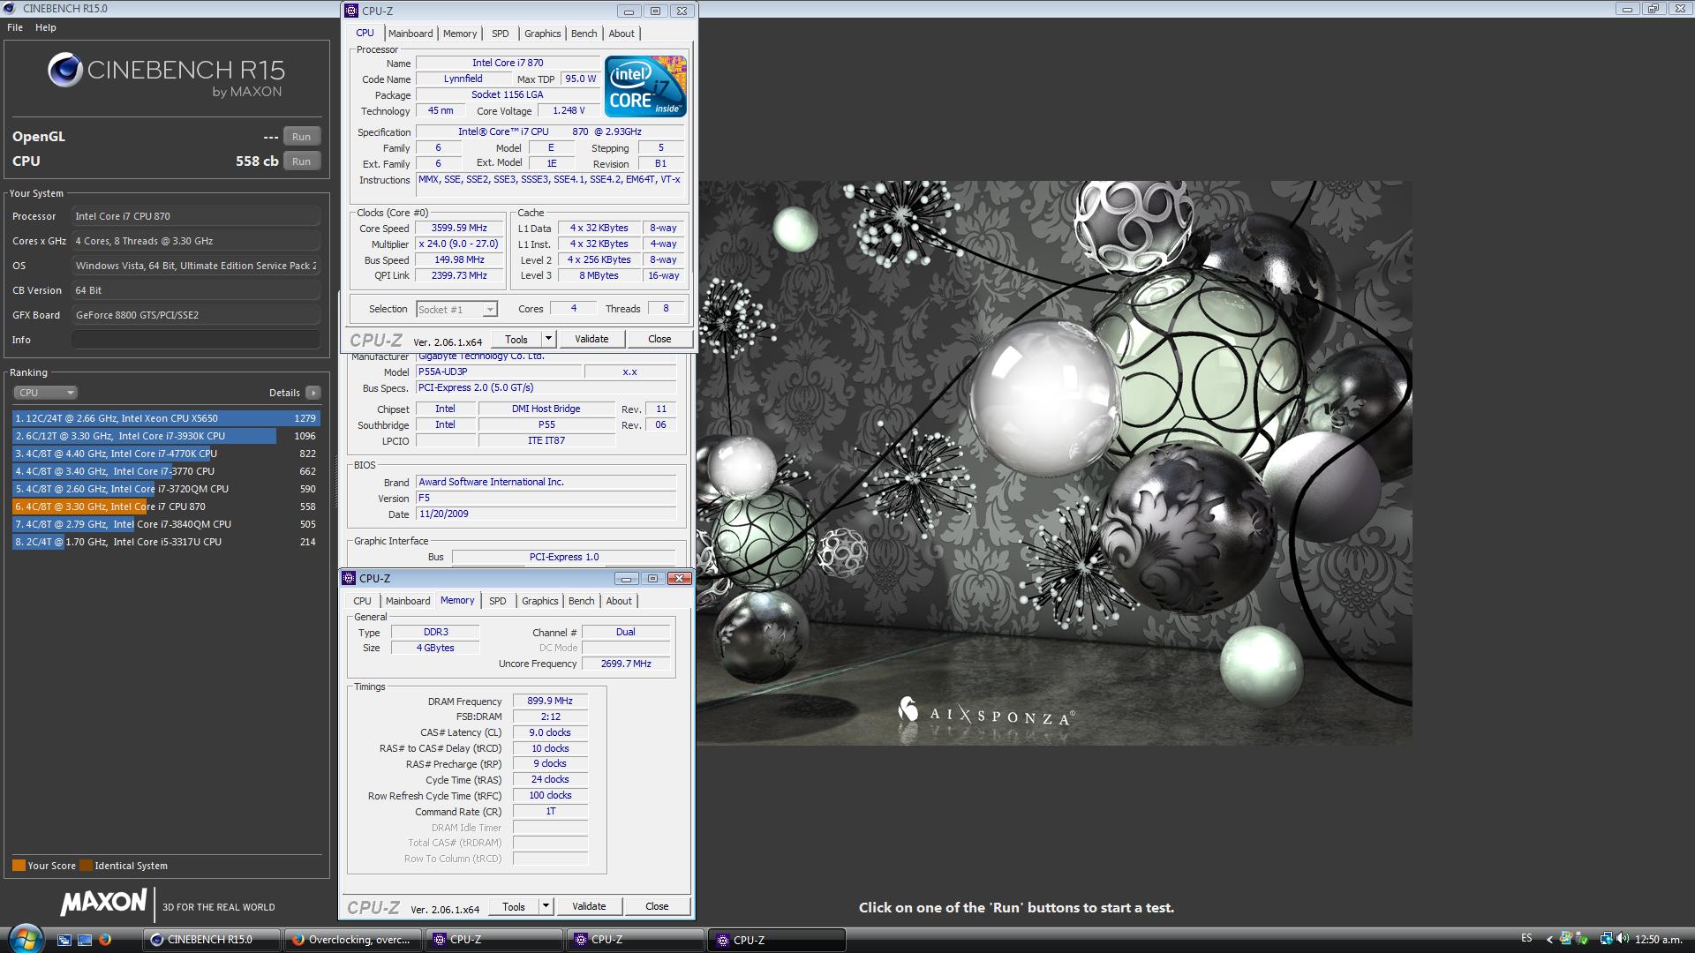Image resolution: width=1695 pixels, height=953 pixels.
Task: Switch to Mainboard tab in Memory CPU-Z window
Action: click(x=408, y=601)
